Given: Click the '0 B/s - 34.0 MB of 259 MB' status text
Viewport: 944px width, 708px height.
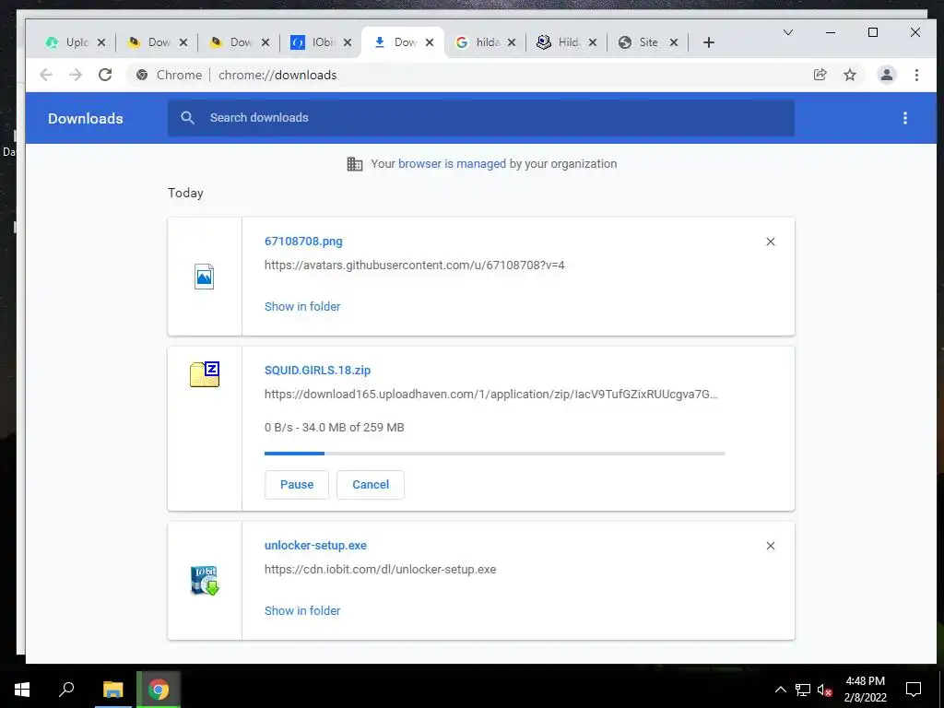Looking at the screenshot, I should click(x=334, y=428).
